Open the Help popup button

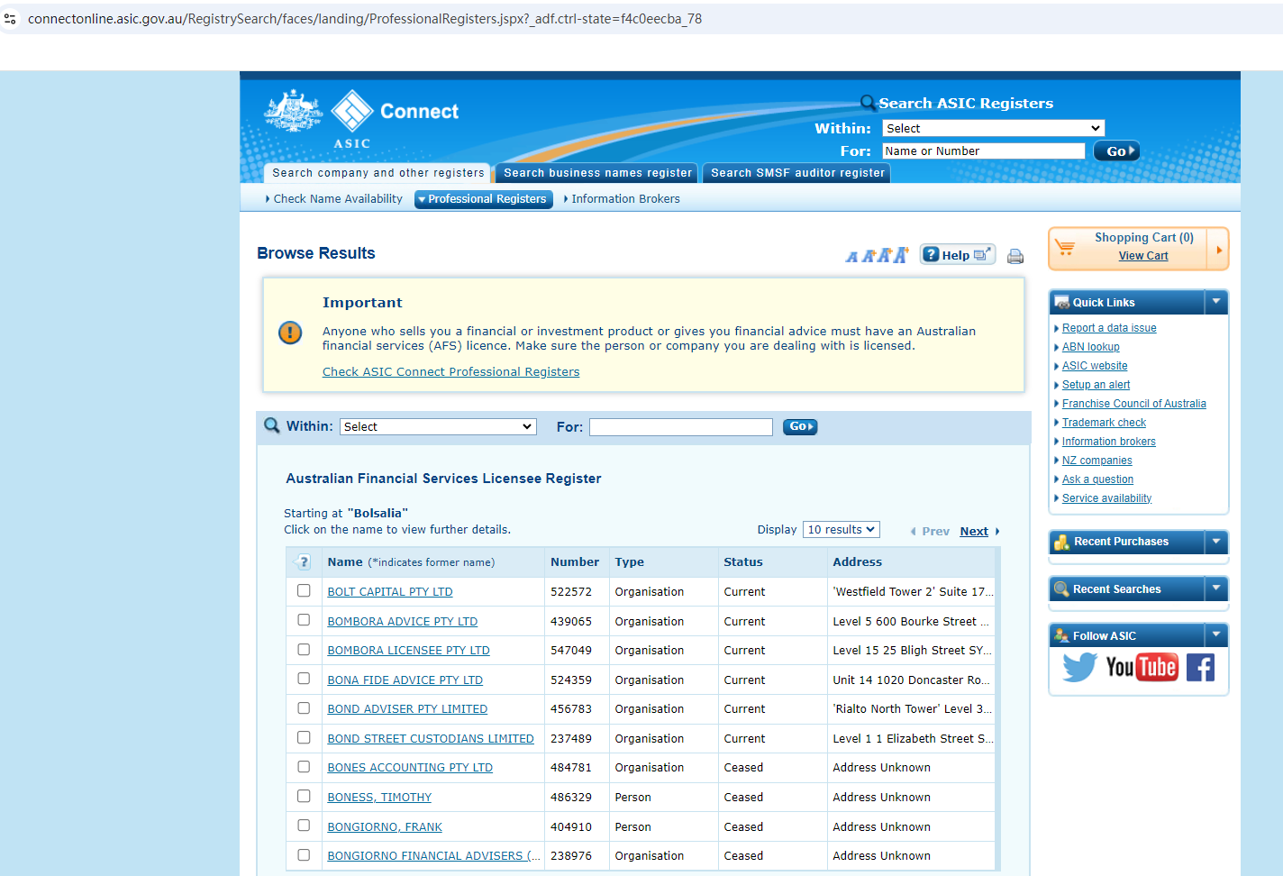957,255
